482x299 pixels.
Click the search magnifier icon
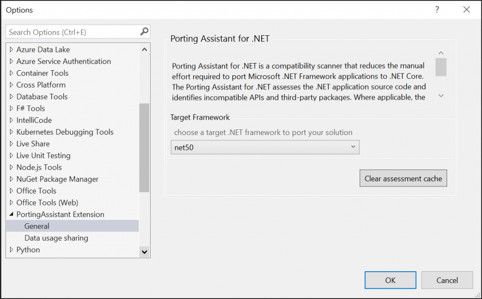[144, 31]
